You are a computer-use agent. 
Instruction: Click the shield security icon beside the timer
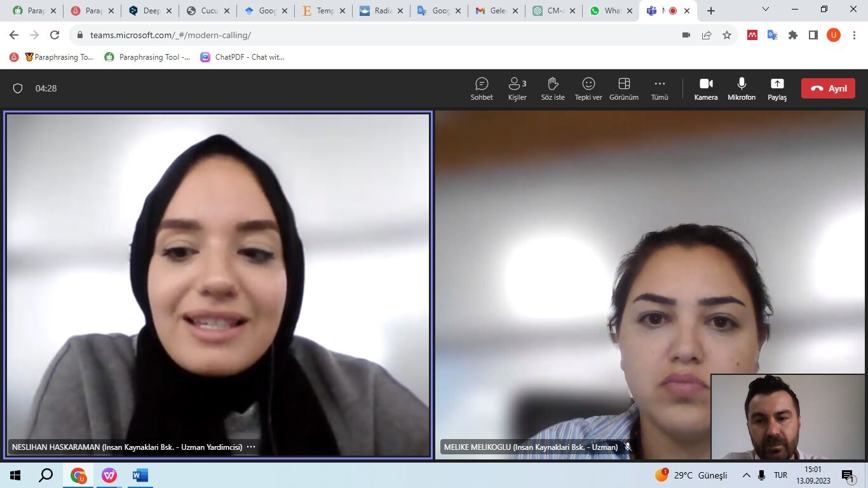[18, 88]
